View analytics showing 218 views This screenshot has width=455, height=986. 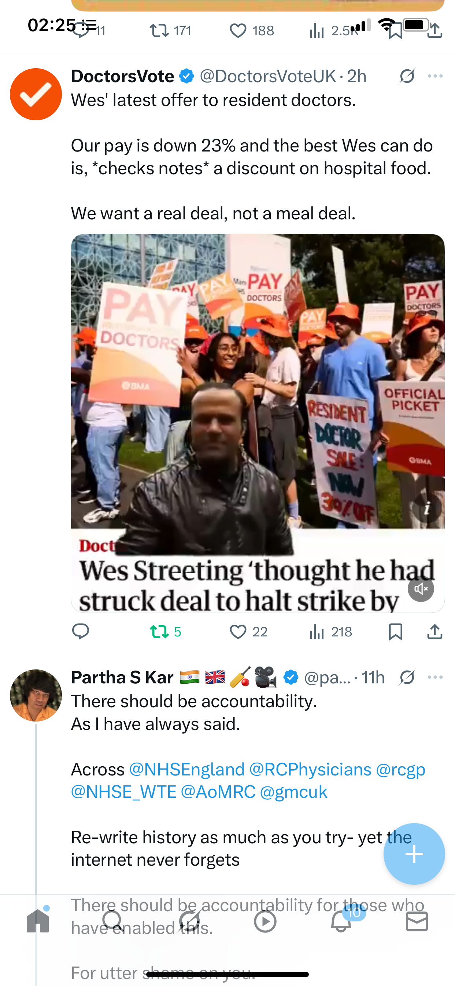330,632
